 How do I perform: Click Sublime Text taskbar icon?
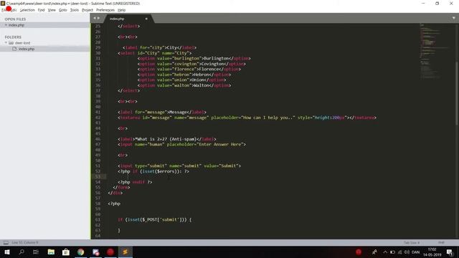[x=126, y=252]
